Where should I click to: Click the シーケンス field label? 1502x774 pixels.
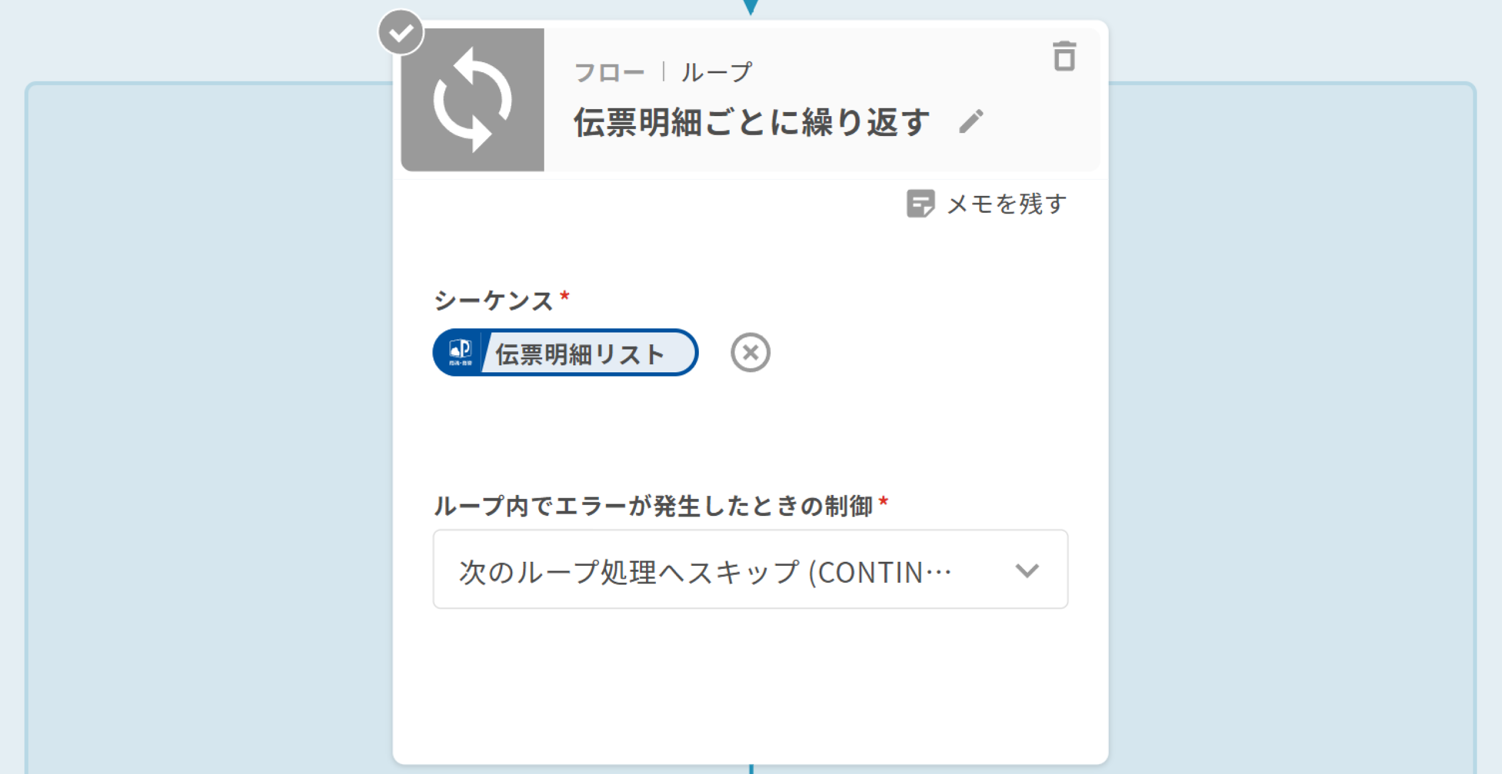493,301
